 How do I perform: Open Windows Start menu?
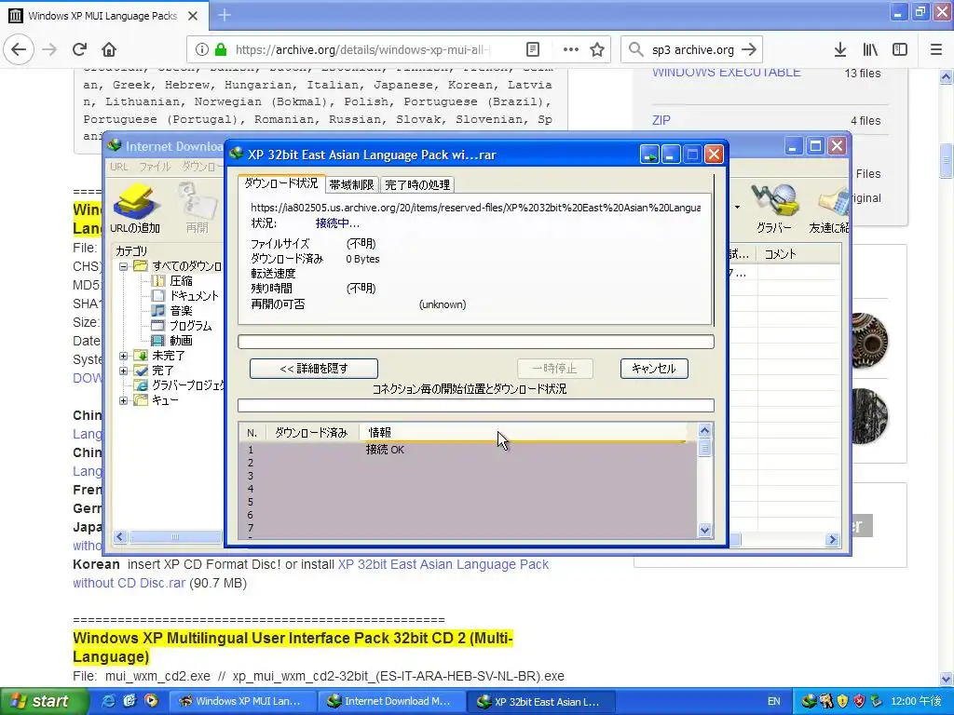point(43,701)
